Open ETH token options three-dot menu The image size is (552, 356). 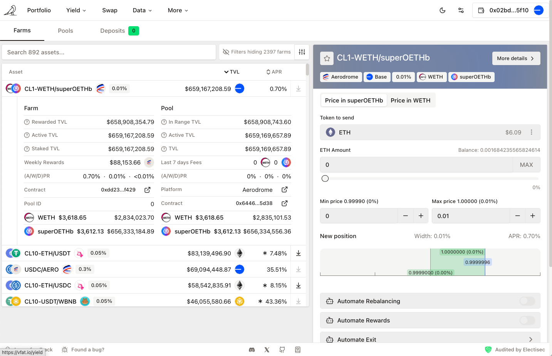(x=532, y=132)
